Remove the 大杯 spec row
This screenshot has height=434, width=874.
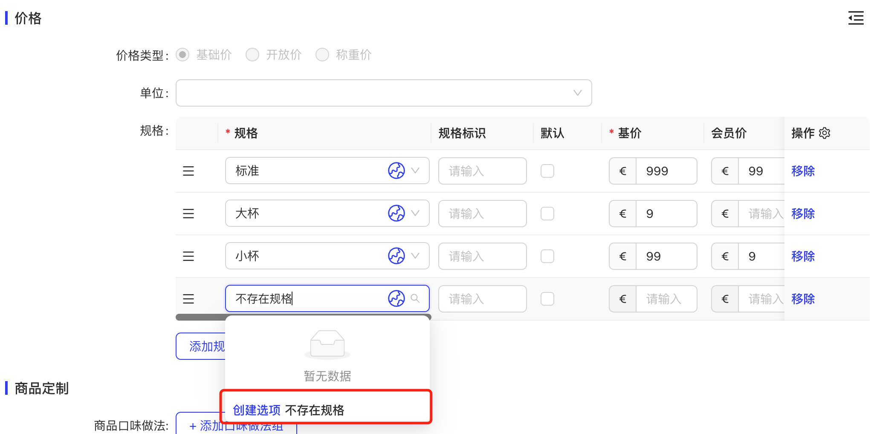click(803, 214)
